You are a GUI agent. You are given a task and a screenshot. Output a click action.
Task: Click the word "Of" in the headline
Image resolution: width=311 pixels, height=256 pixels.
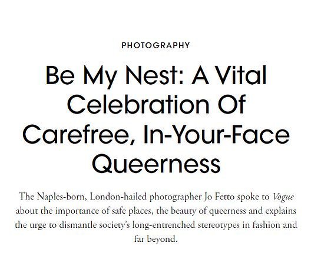[x=231, y=104]
